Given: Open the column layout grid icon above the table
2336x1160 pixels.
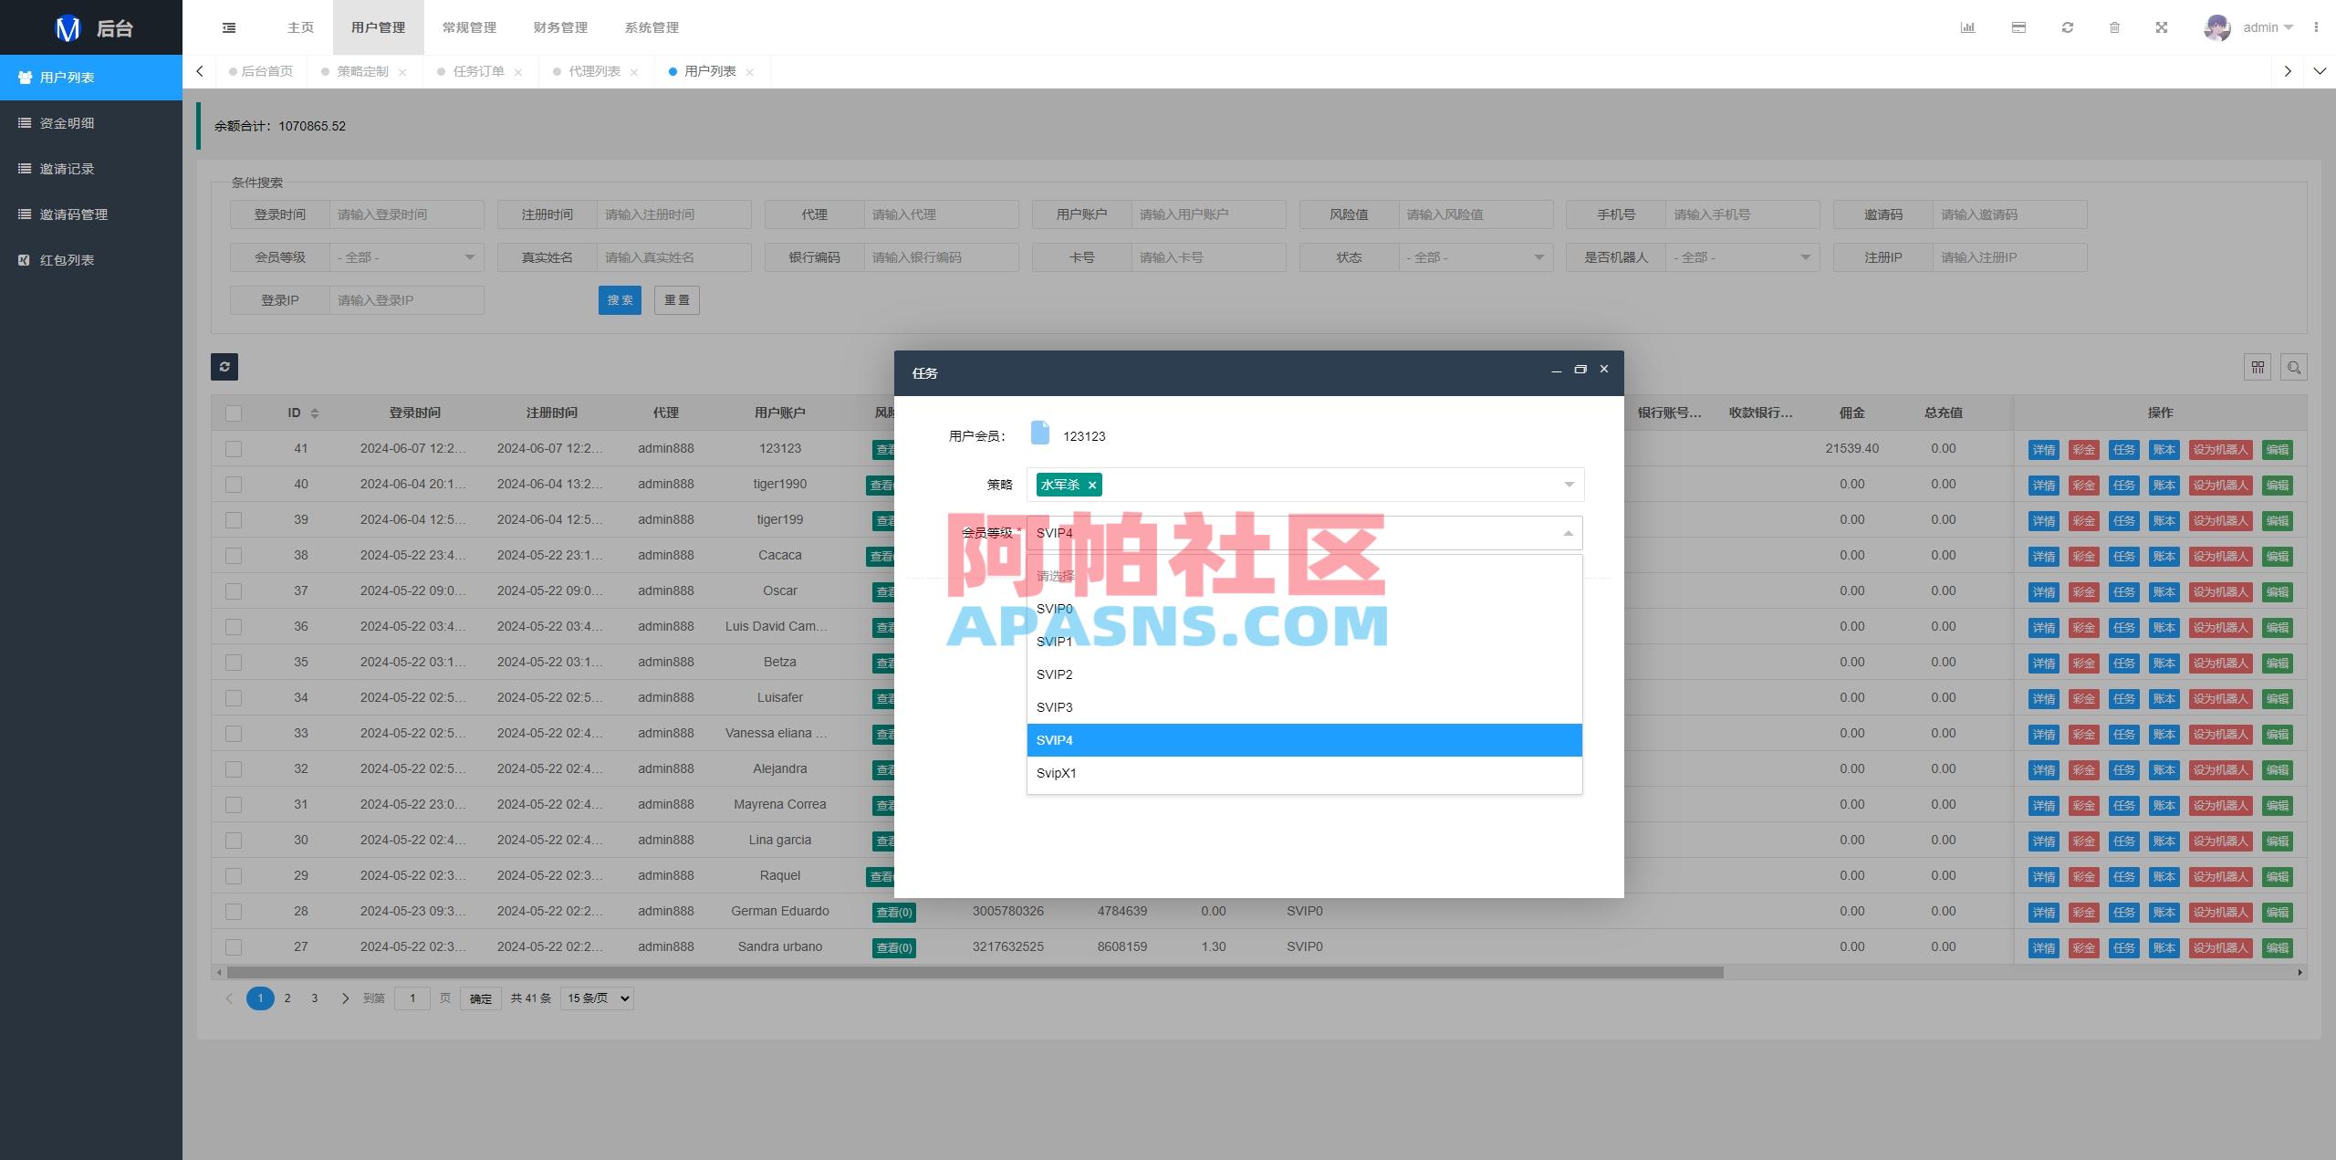Looking at the screenshot, I should pyautogui.click(x=2258, y=367).
